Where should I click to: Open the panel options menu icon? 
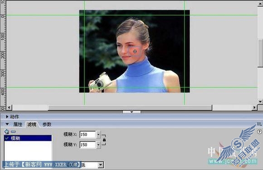click(x=259, y=124)
